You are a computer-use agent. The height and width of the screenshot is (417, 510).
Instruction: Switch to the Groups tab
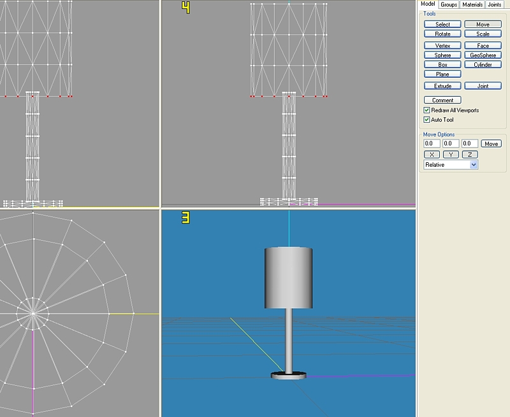click(x=449, y=4)
